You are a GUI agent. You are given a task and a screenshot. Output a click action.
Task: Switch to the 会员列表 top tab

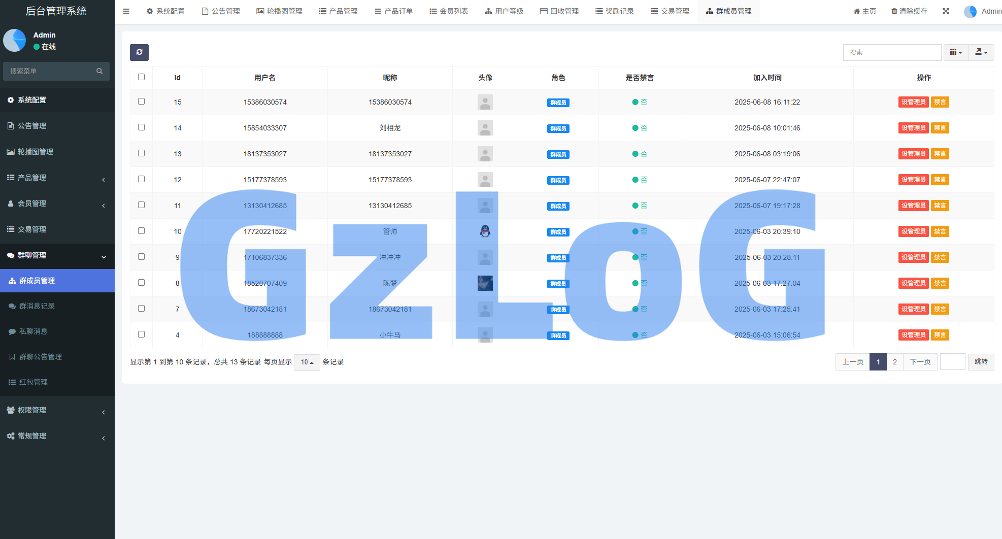click(x=449, y=11)
